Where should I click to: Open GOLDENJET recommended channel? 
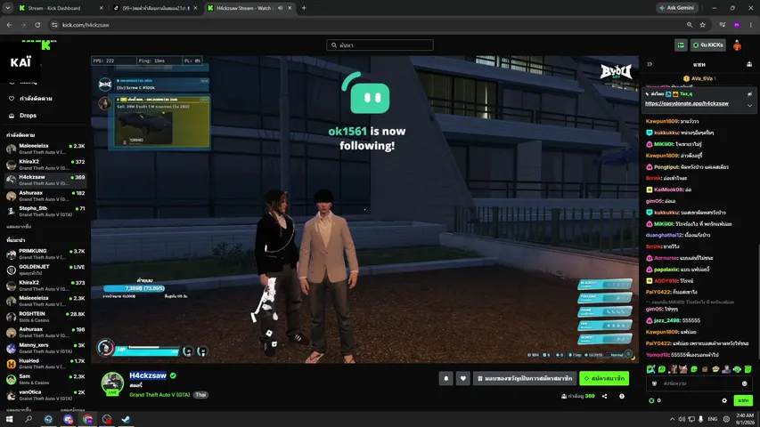pos(45,270)
